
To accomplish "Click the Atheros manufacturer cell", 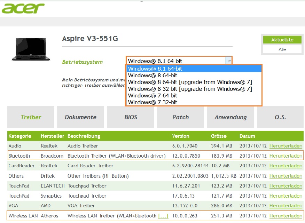I will [x=49, y=216].
